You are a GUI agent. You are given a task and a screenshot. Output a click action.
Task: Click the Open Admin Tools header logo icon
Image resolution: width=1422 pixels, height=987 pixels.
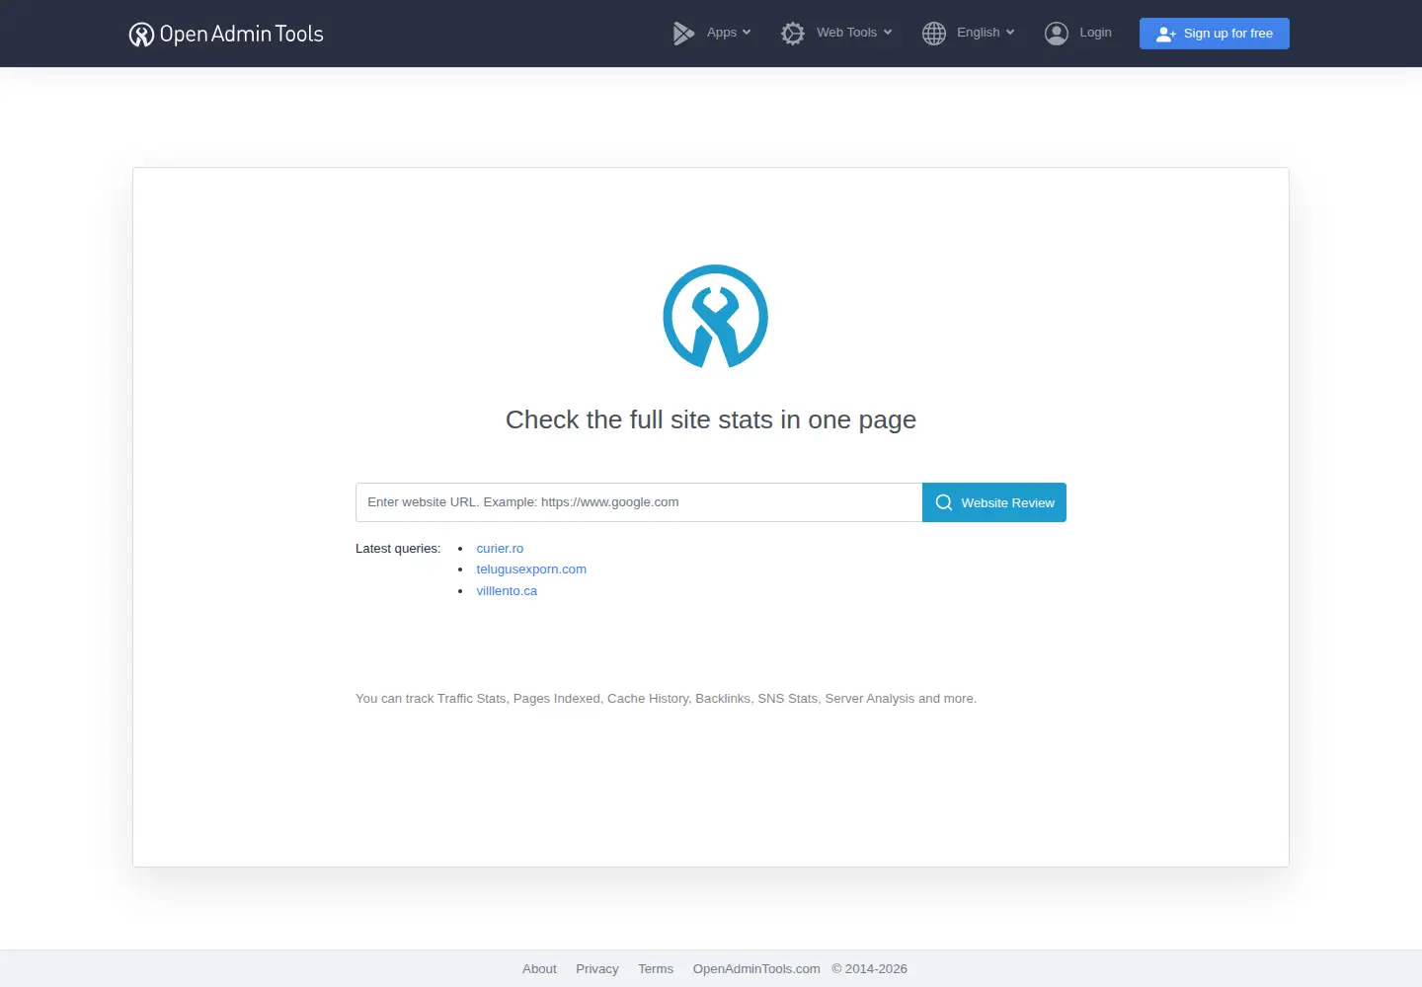coord(141,35)
